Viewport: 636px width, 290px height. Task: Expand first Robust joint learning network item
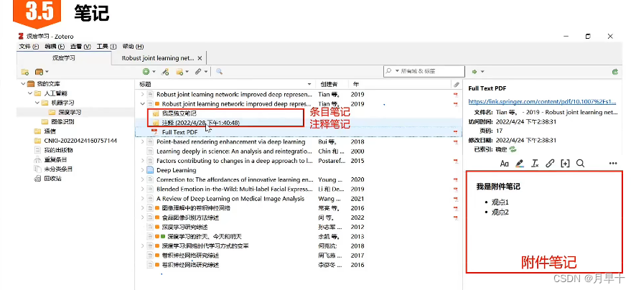[142, 95]
